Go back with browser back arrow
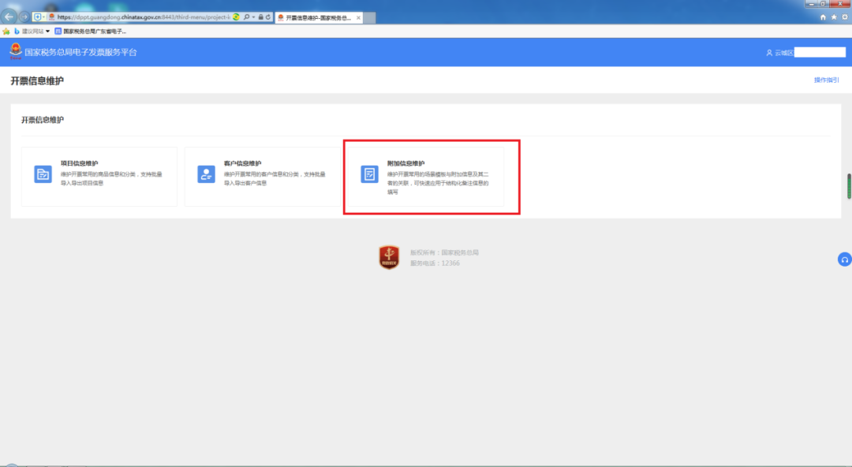Screen dimensions: 852x467 [x=9, y=17]
